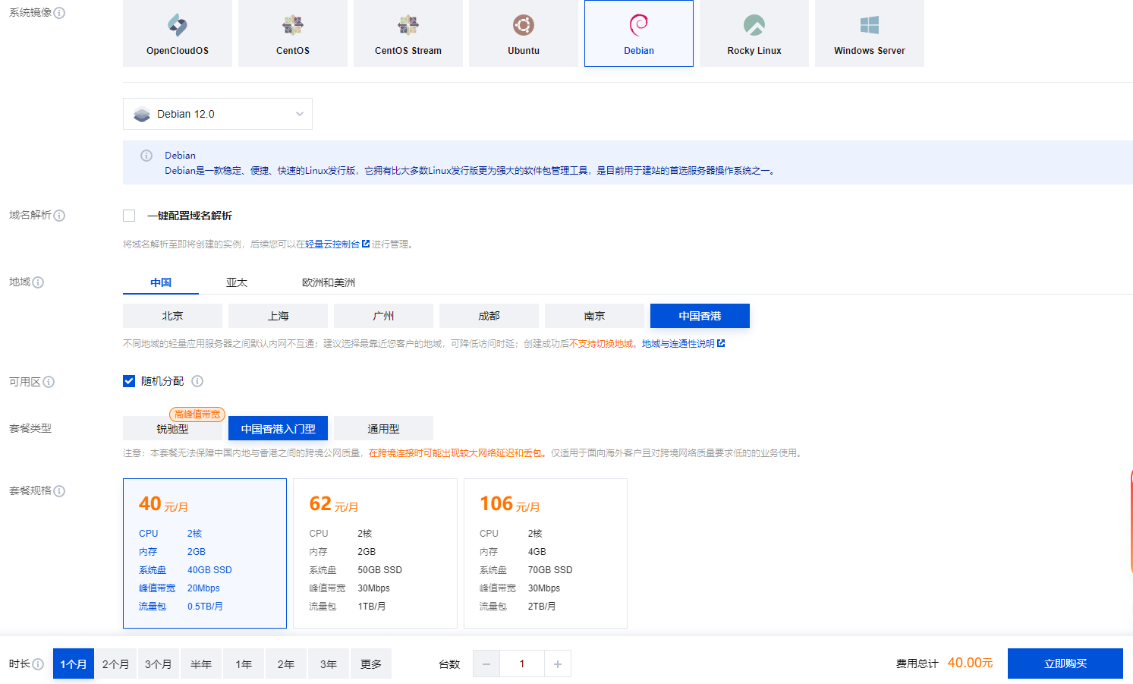This screenshot has height=684, width=1133.
Task: Select the 3年 duration option
Action: 328,663
